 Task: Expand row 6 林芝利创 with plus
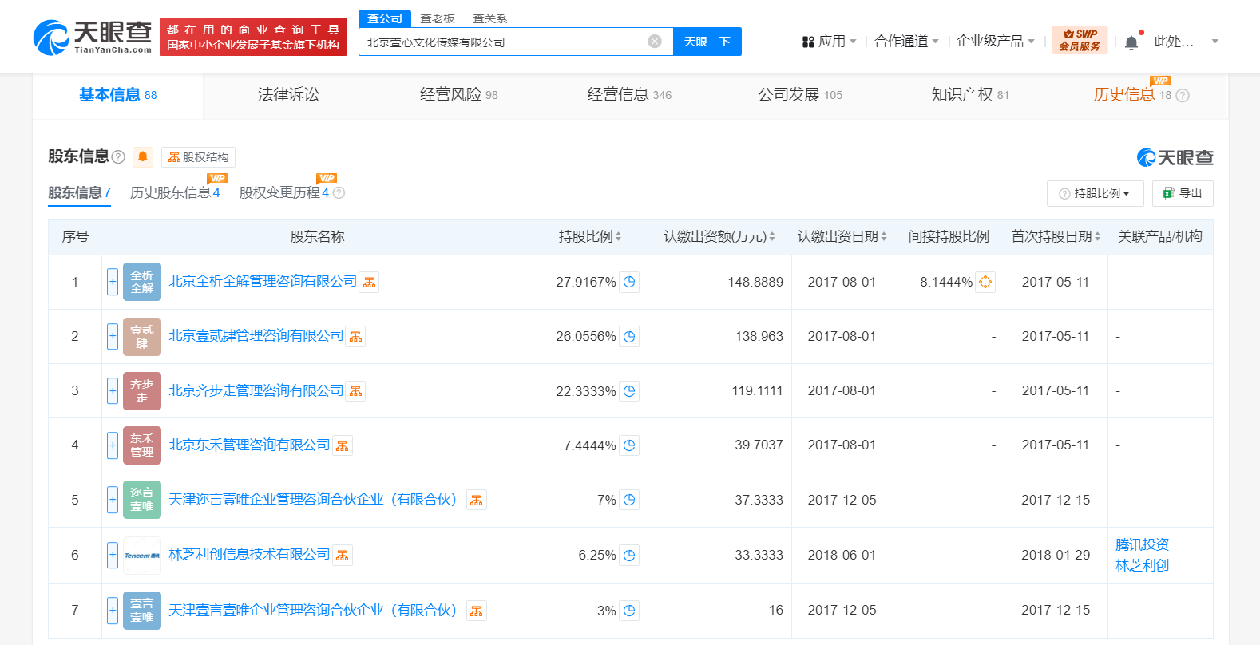(113, 555)
